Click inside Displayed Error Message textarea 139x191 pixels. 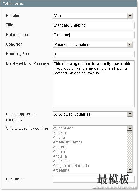[x=94, y=84]
